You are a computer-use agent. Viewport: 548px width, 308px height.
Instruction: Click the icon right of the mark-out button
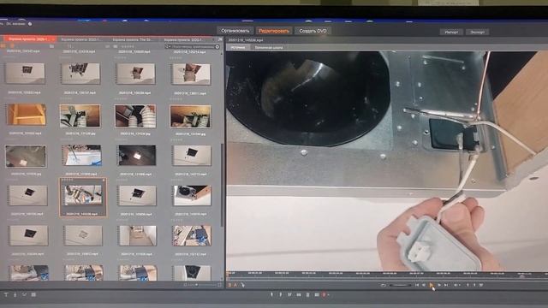coord(481,285)
